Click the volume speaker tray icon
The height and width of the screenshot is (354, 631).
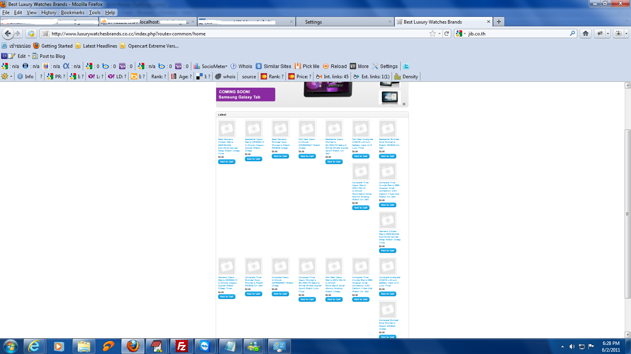tap(572, 347)
